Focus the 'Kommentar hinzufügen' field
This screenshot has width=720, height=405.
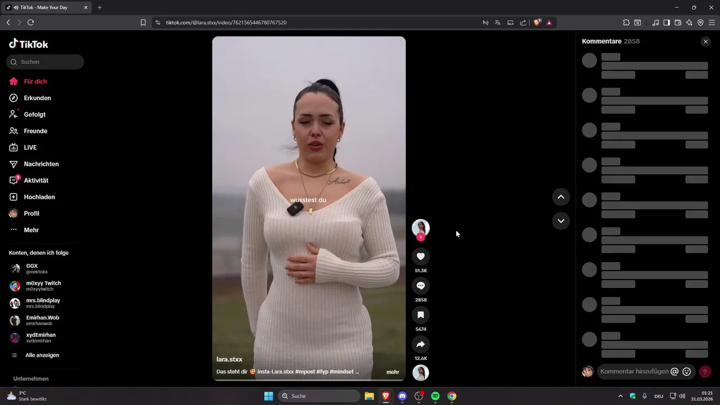(634, 371)
